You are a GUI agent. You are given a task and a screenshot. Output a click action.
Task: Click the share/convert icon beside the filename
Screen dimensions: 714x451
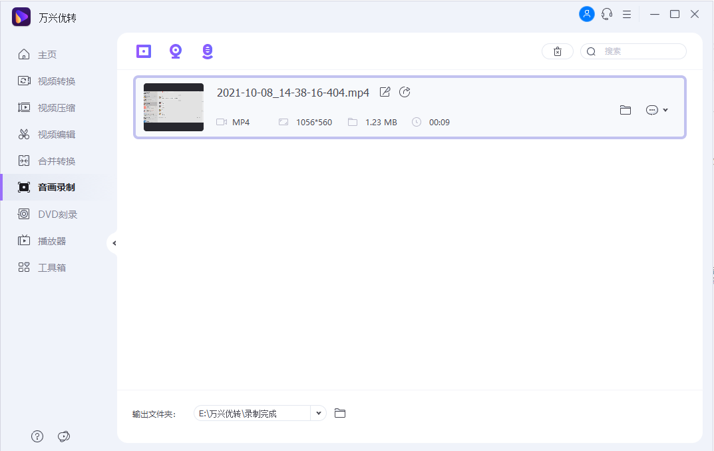coord(405,93)
